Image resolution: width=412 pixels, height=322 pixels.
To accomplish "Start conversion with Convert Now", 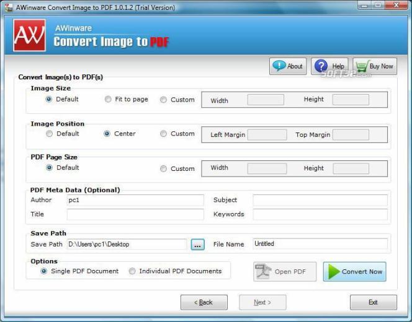I will coord(355,272).
